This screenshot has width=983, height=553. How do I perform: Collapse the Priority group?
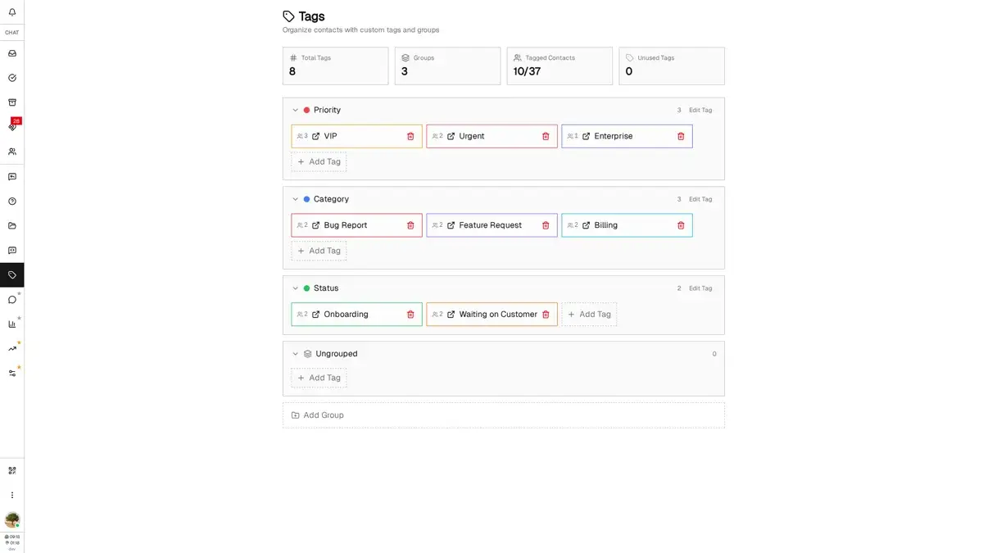(x=296, y=110)
